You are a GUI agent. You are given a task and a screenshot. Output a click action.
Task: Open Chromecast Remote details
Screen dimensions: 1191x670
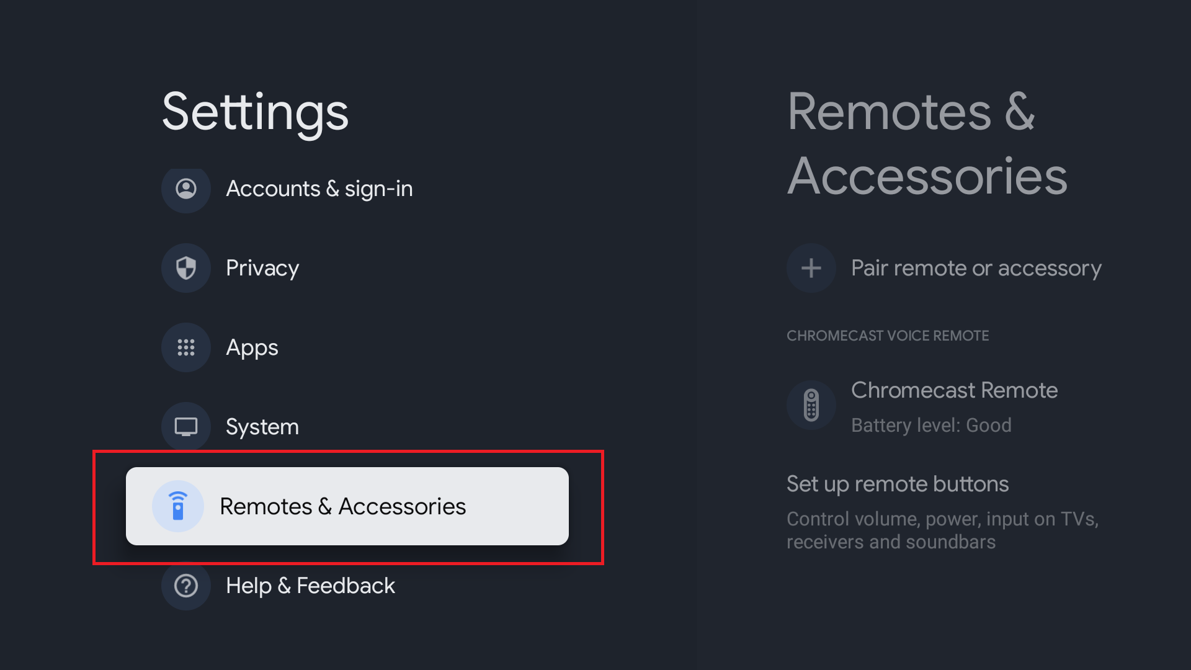954,390
